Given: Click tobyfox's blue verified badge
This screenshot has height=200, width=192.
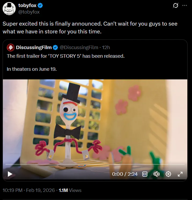Looking at the screenshot, I should click(40, 5).
